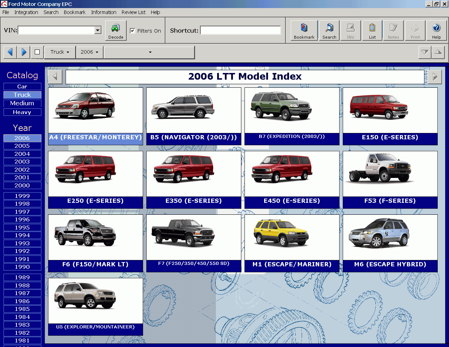Click the gray up triangle button
Viewport: 449px width, 347px height.
(x=438, y=52)
